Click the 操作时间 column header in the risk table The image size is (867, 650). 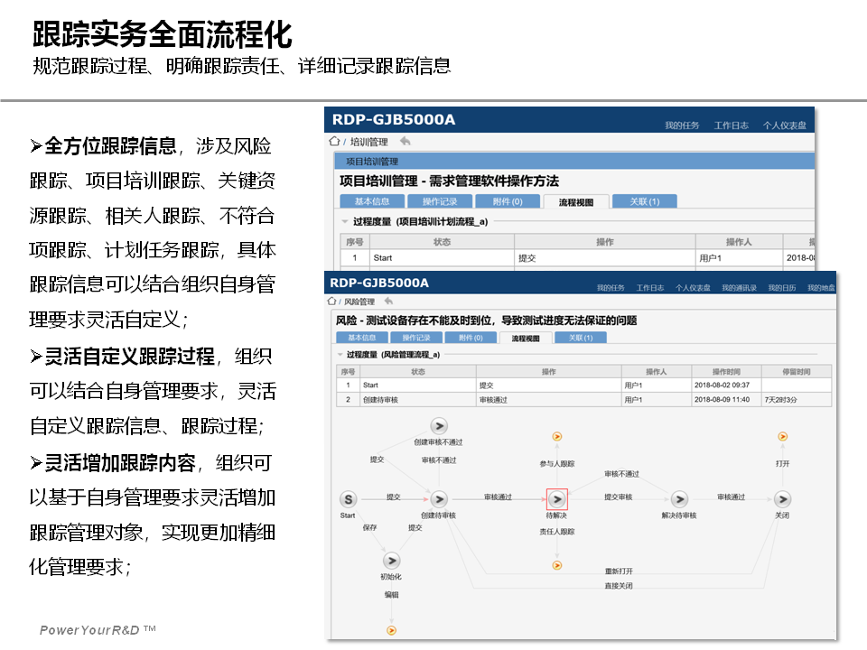pyautogui.click(x=726, y=371)
